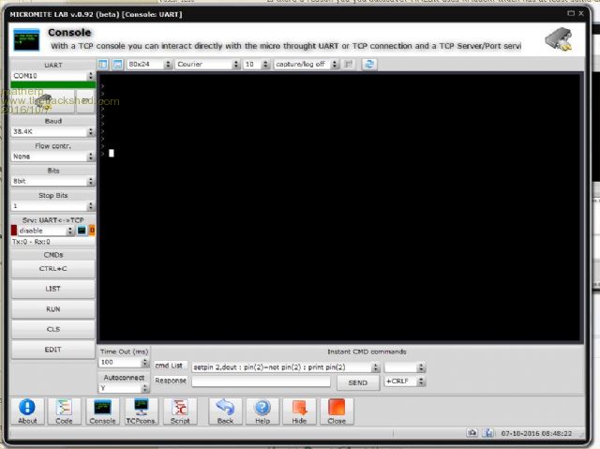This screenshot has height=449, width=600.
Task: Expand the Autoconnect Y dropdown
Action: click(x=124, y=388)
